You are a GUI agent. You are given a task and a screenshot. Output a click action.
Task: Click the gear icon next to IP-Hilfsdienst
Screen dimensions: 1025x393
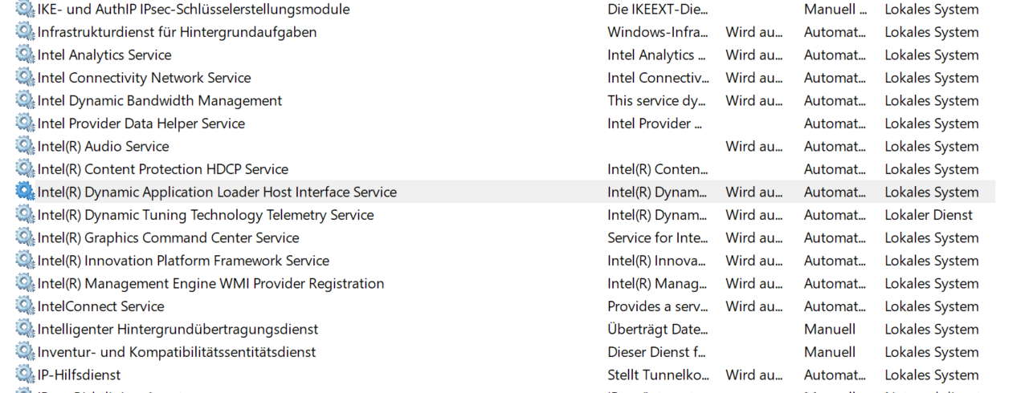pyautogui.click(x=25, y=375)
